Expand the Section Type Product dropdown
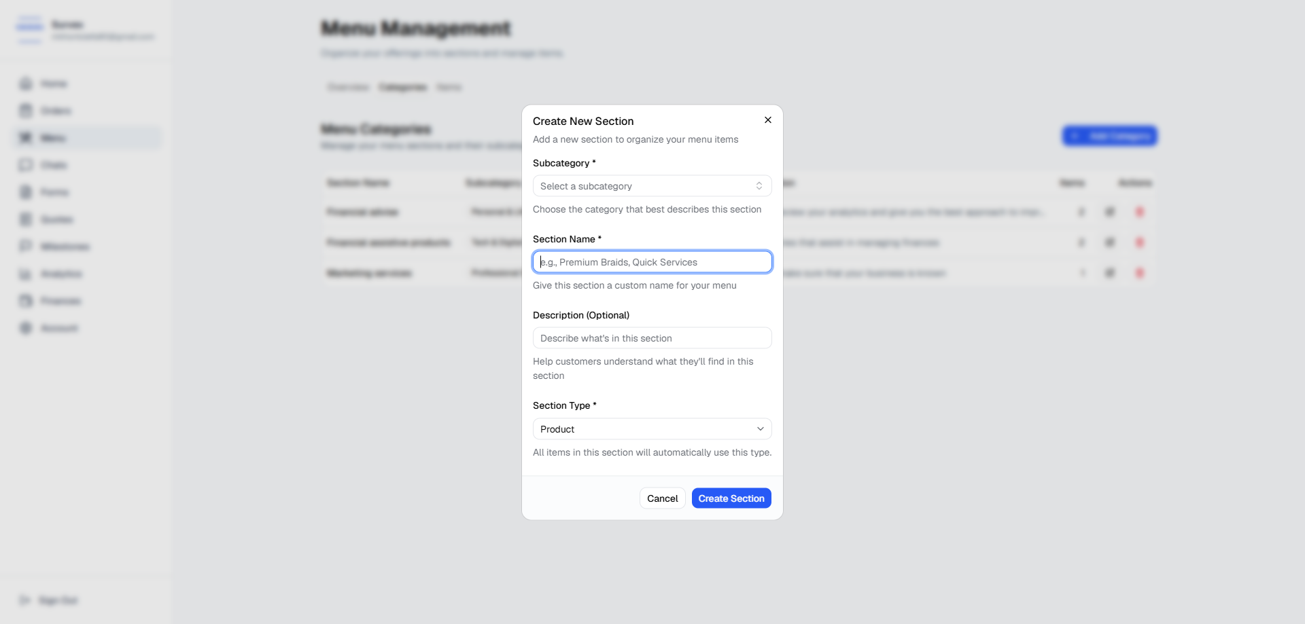The image size is (1305, 624). click(652, 429)
